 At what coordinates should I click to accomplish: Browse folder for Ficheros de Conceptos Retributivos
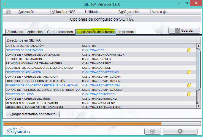coord(189,85)
